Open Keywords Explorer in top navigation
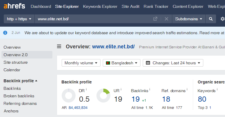The width and height of the screenshot is (225, 117). click(x=100, y=6)
